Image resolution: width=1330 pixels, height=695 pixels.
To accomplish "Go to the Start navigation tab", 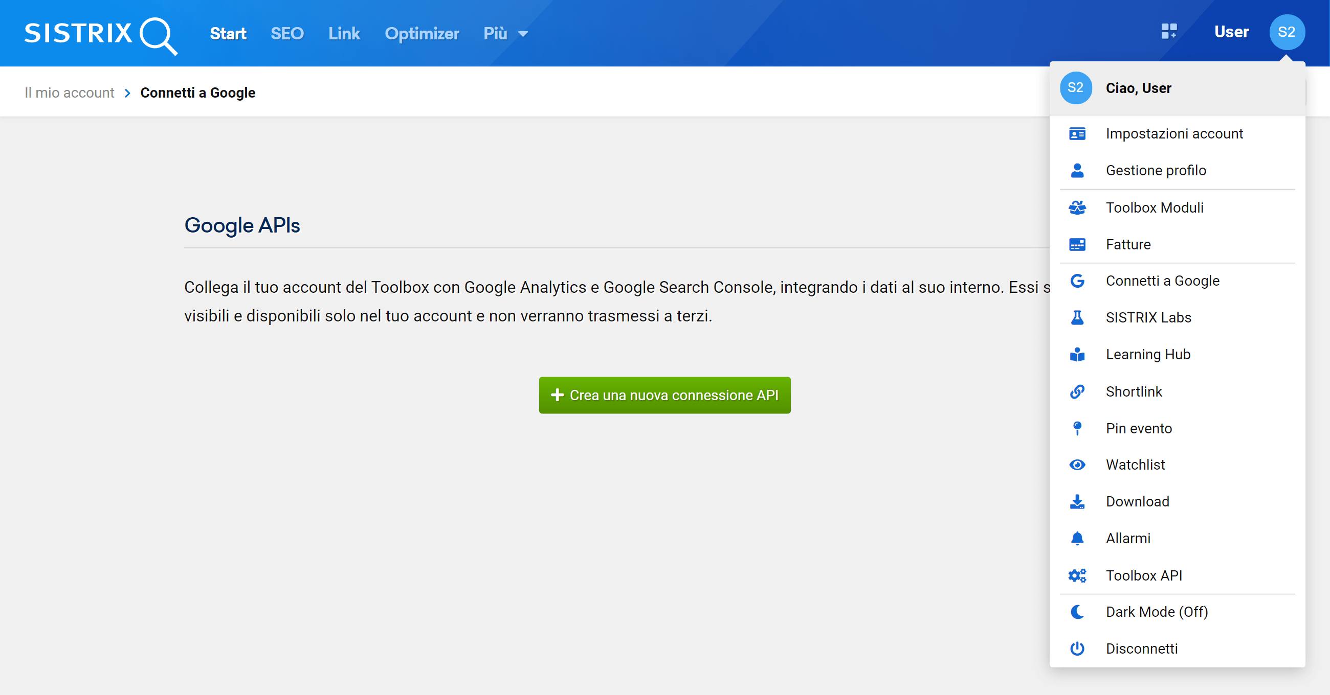I will tap(228, 34).
